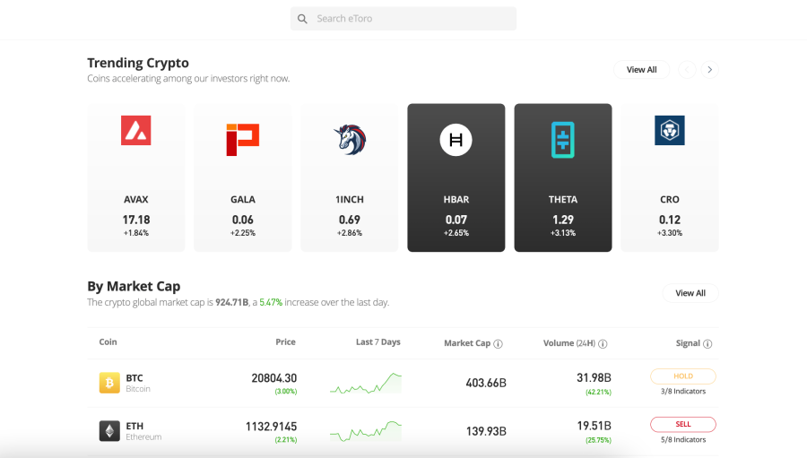Click the Trending Crypto heading
Screen dimensions: 807x458
[138, 63]
